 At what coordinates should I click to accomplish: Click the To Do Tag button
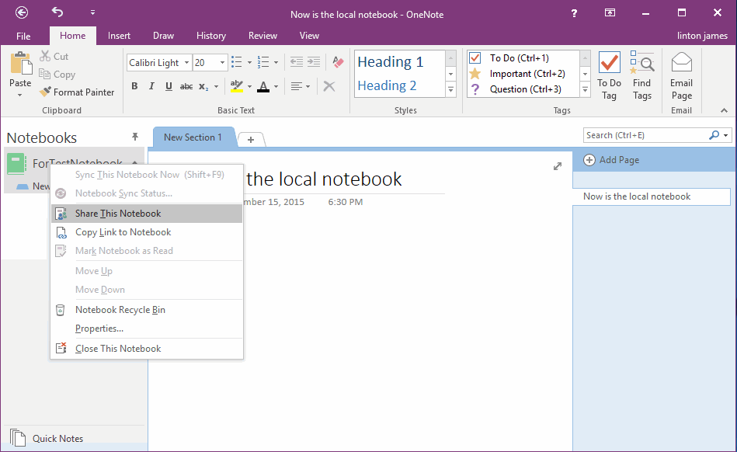point(609,75)
